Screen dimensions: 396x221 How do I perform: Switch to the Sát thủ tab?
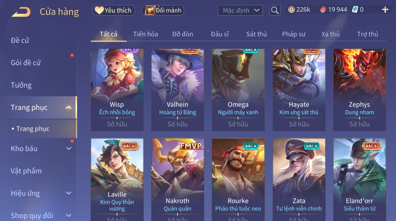pos(256,34)
